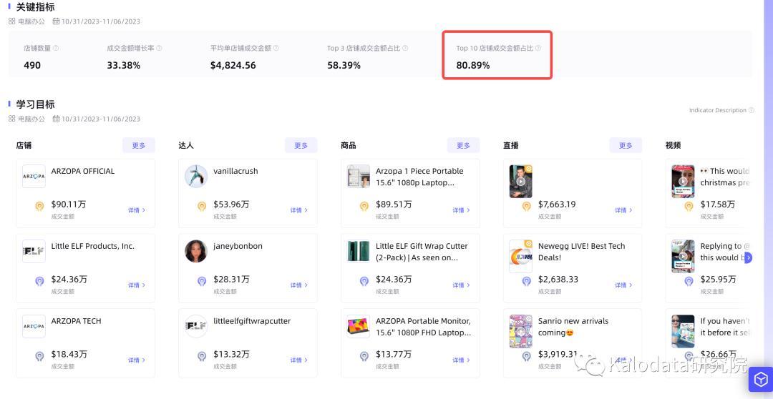773x399 pixels.
Task: Click help icon next to 店铺数量
Action: coord(56,49)
